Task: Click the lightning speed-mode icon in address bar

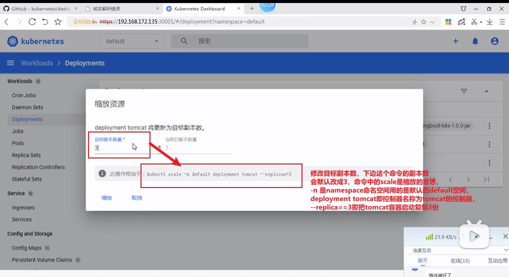Action: (x=414, y=22)
